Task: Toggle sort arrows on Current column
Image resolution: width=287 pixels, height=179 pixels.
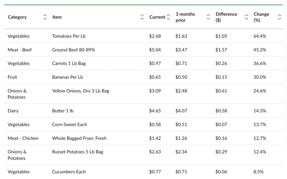Action: tap(169, 17)
